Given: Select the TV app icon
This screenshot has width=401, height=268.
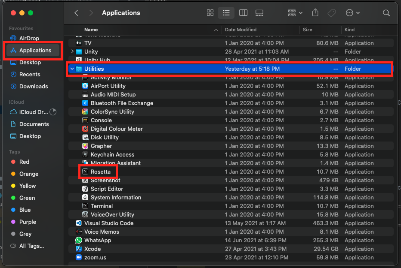Looking at the screenshot, I should (x=79, y=43).
